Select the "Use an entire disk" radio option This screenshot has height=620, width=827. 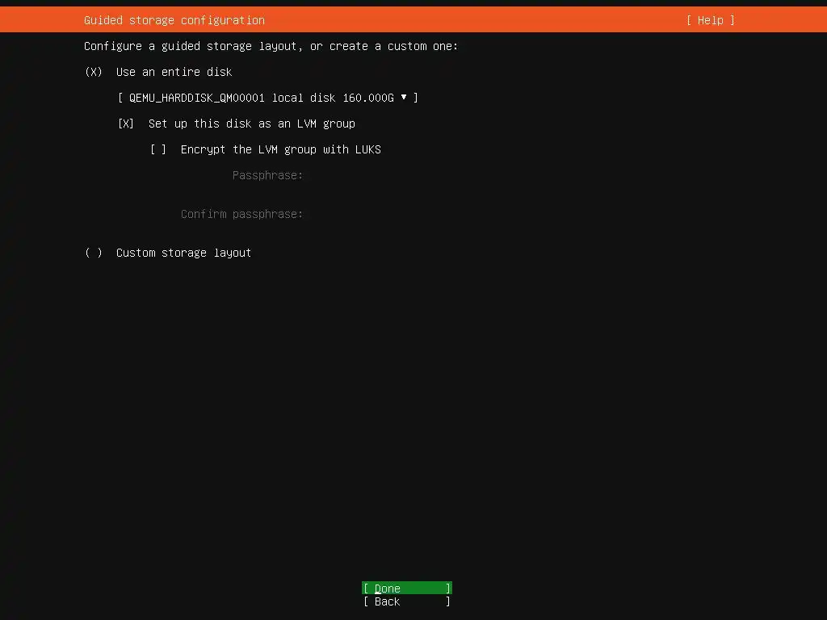[94, 72]
